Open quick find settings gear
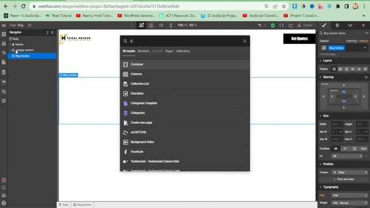370x208 pixels. click(x=245, y=41)
